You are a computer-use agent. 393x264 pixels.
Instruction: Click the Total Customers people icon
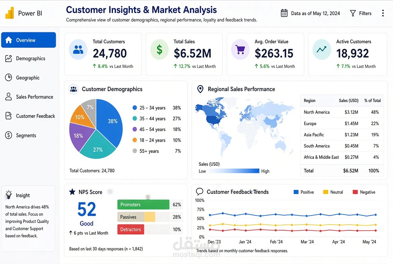point(78,49)
